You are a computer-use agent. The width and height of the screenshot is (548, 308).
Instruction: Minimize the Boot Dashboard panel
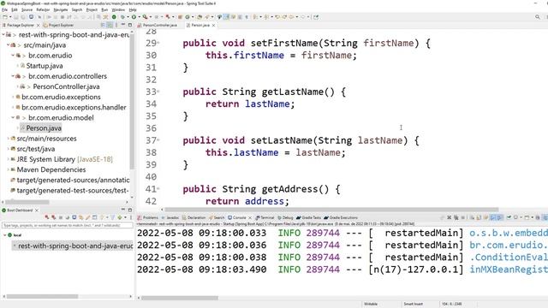(123, 210)
